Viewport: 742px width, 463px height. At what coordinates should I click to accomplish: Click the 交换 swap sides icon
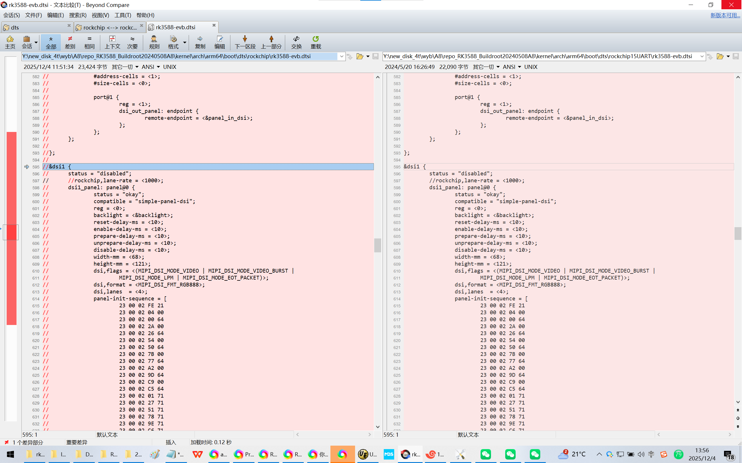tap(296, 42)
